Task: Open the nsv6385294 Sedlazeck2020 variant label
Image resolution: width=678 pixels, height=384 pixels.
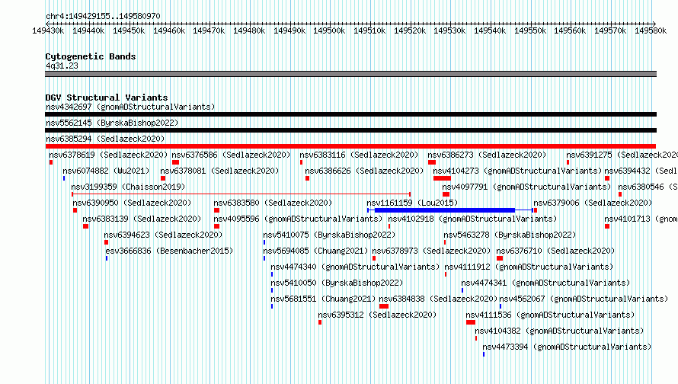Action: (105, 139)
